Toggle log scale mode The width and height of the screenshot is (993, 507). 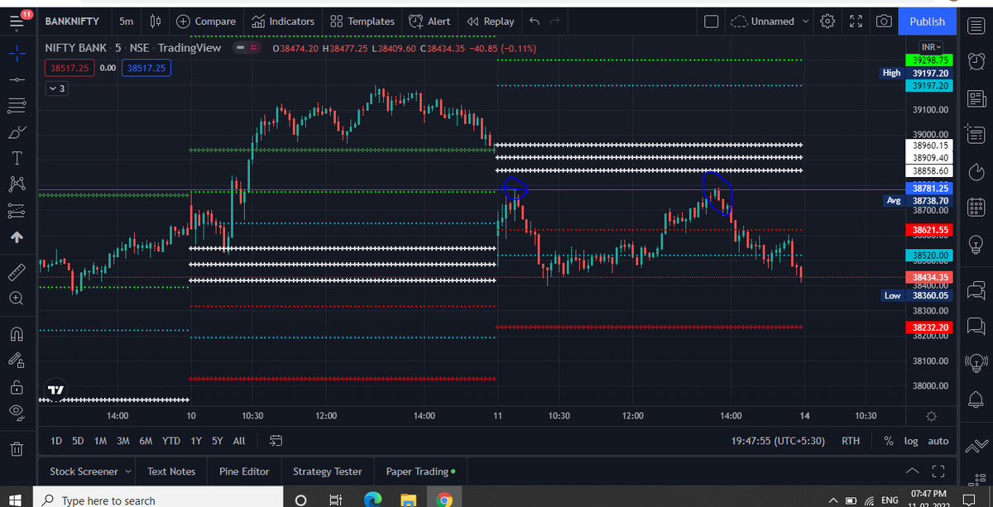tap(911, 441)
